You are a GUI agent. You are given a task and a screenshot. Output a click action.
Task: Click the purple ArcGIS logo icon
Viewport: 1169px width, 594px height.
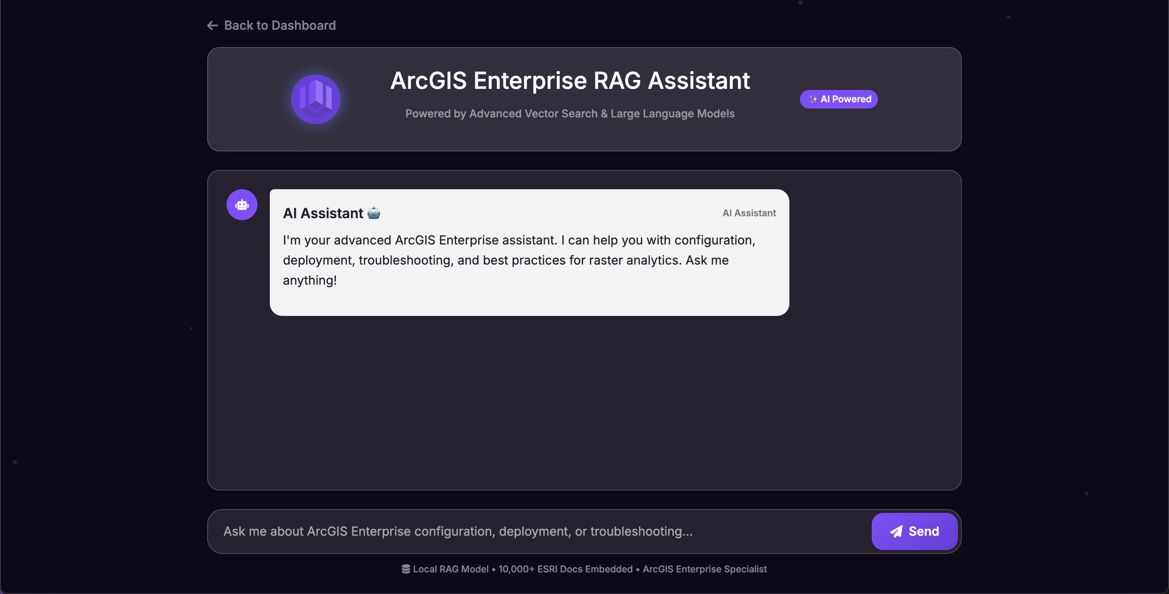[x=315, y=99]
